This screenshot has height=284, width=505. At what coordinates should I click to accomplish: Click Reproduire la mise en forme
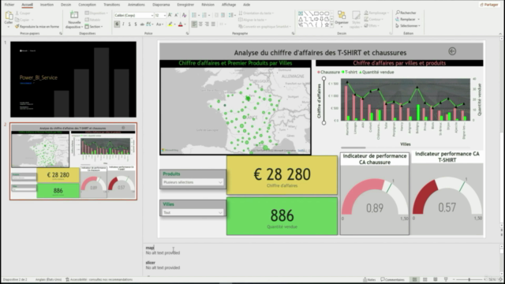point(37,26)
